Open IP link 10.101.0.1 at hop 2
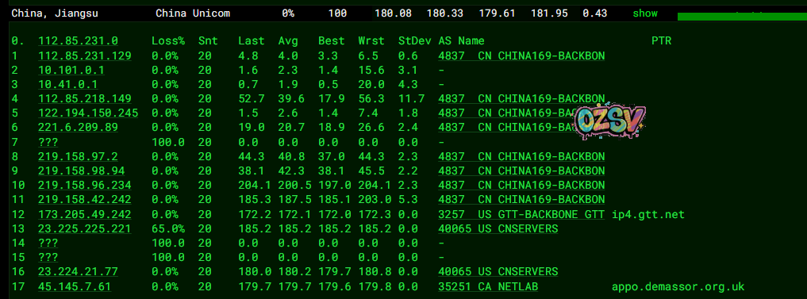The height and width of the screenshot is (299, 807). (x=71, y=70)
